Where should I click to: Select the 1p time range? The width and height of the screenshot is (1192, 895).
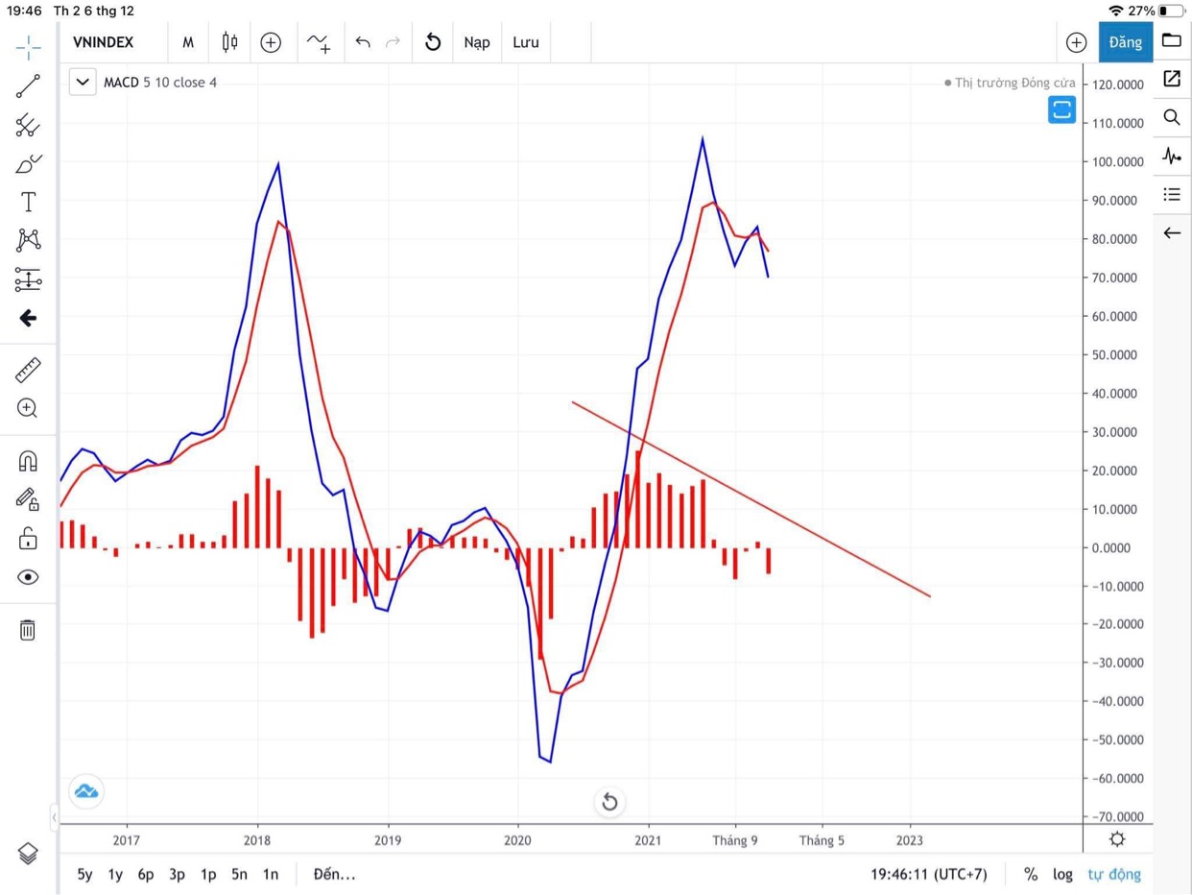click(x=208, y=874)
